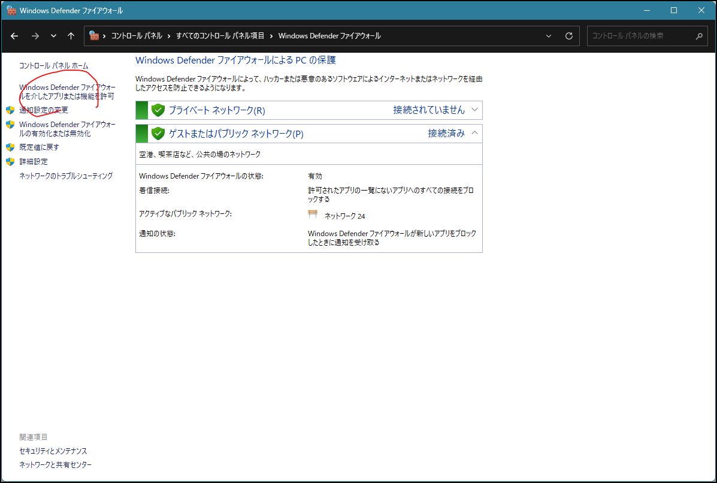717x483 pixels.
Task: Click shield icon beside 既定値に戻す
Action: tap(10, 147)
